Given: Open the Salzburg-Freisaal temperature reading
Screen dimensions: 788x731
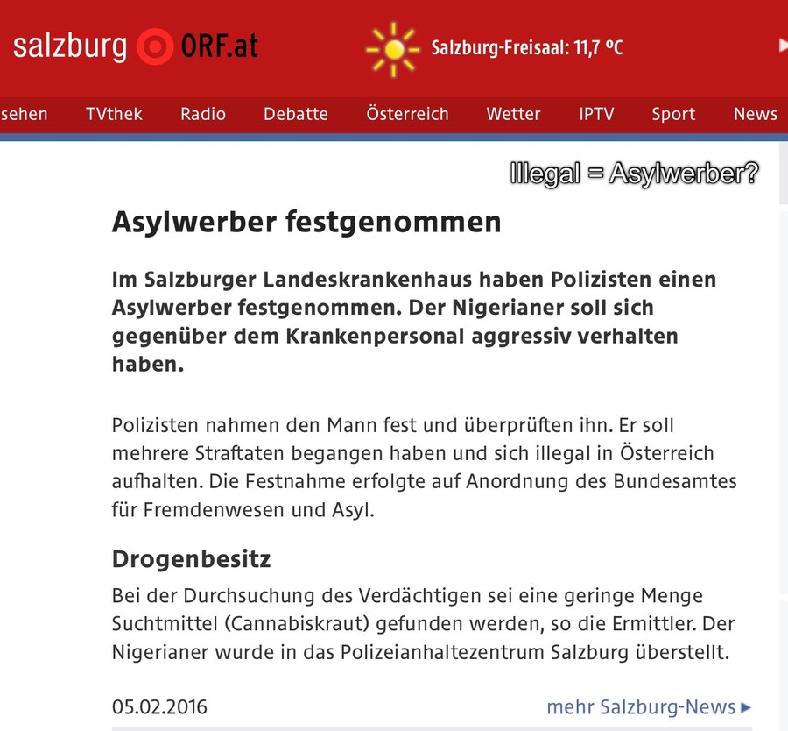Looking at the screenshot, I should pos(527,47).
